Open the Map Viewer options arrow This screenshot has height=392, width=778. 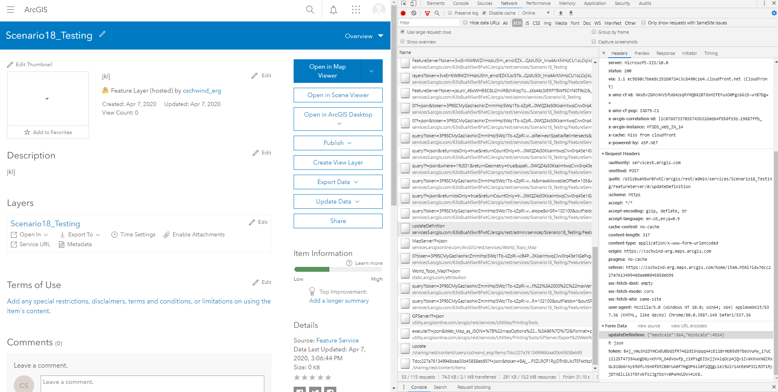point(372,71)
